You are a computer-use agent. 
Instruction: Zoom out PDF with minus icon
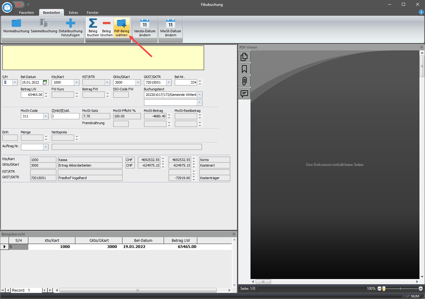pos(379,289)
